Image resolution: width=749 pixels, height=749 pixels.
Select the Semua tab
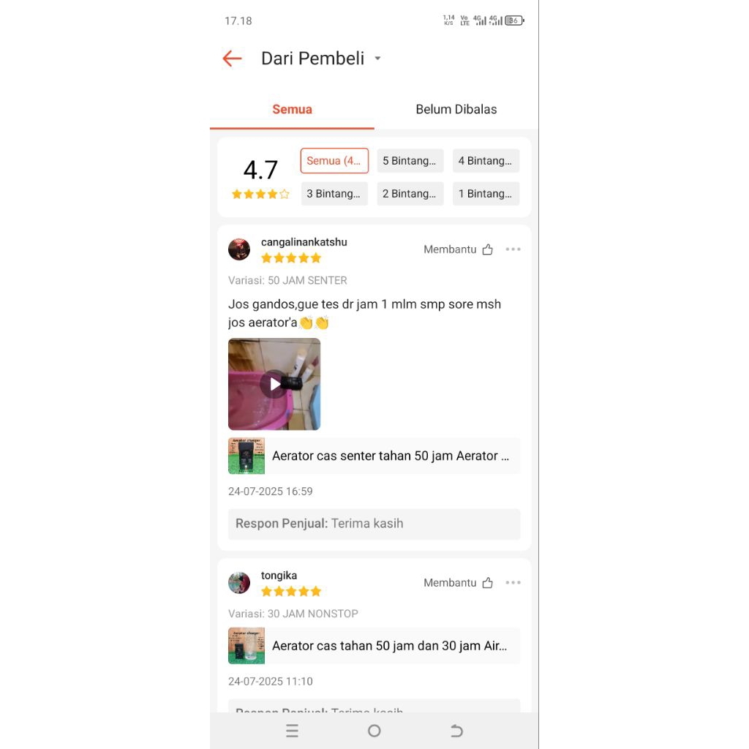point(292,110)
